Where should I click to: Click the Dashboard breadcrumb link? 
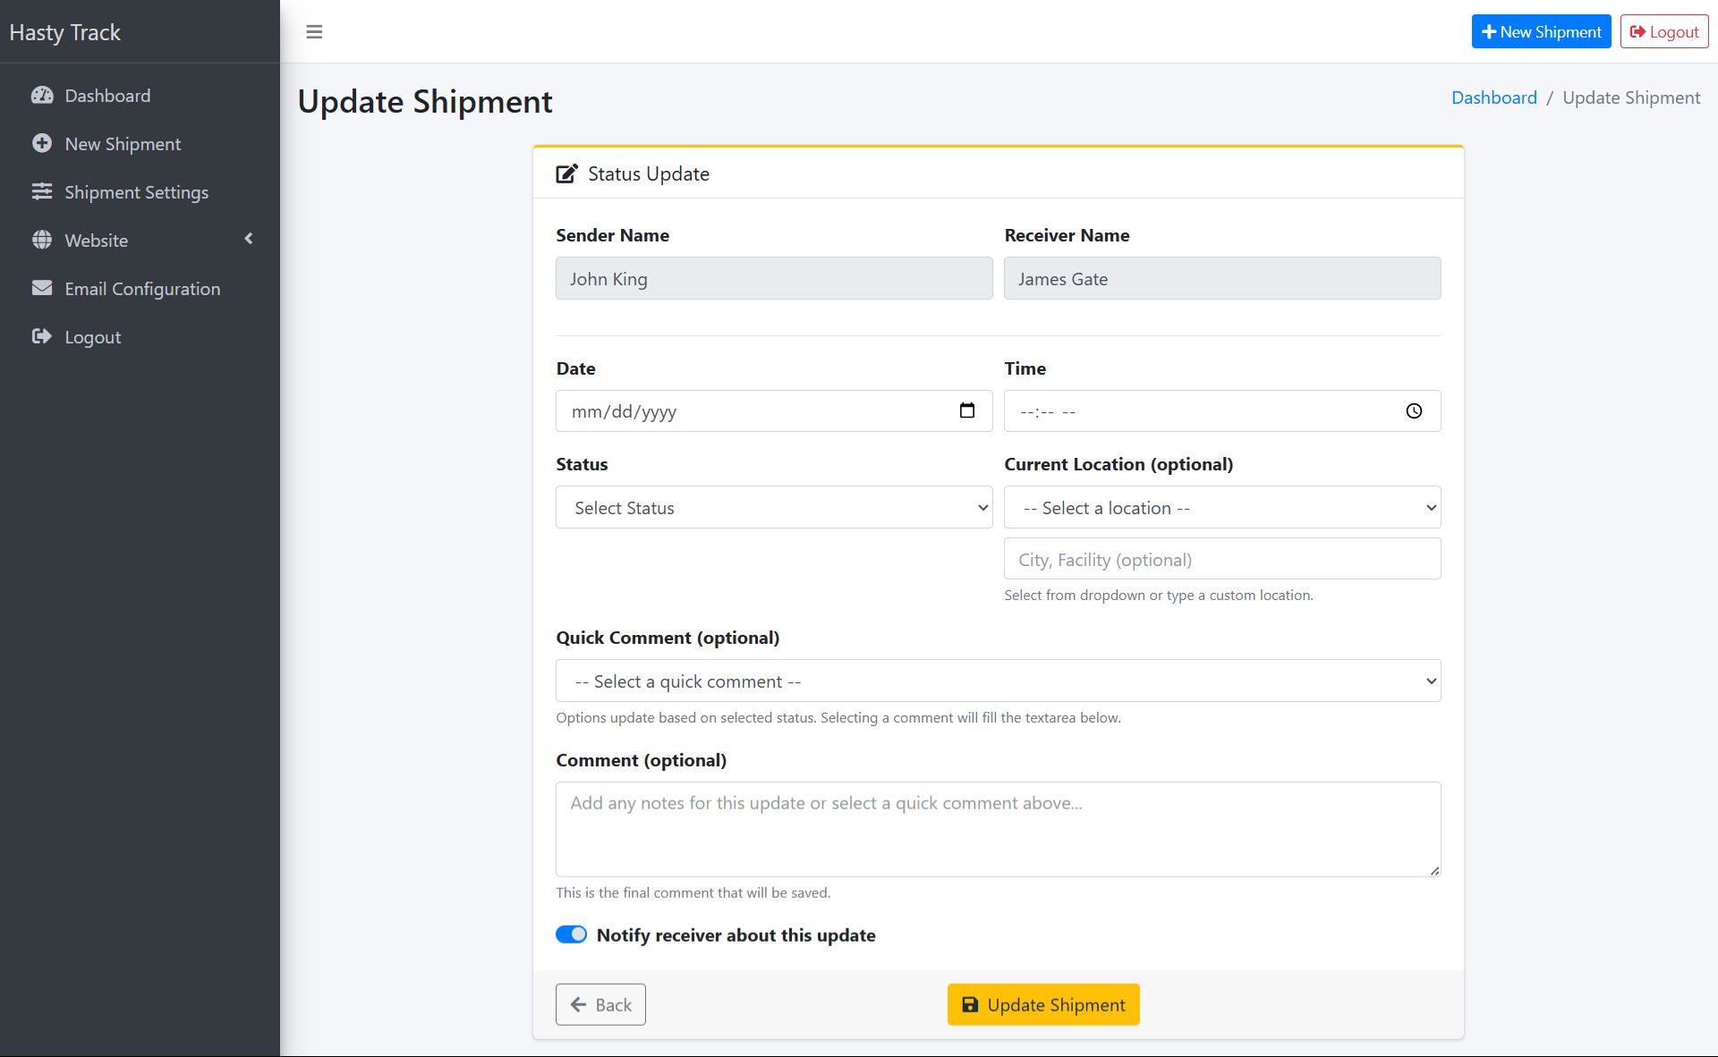1493,97
